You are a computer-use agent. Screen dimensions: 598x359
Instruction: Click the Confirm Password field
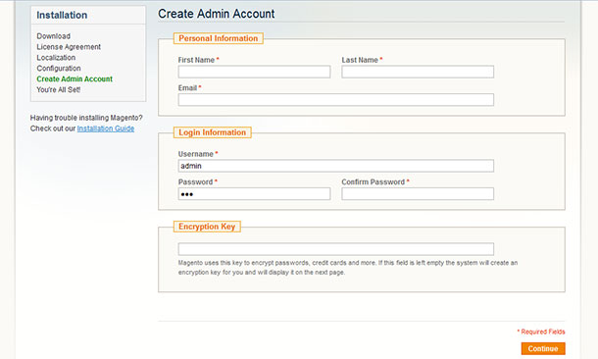[x=418, y=194]
